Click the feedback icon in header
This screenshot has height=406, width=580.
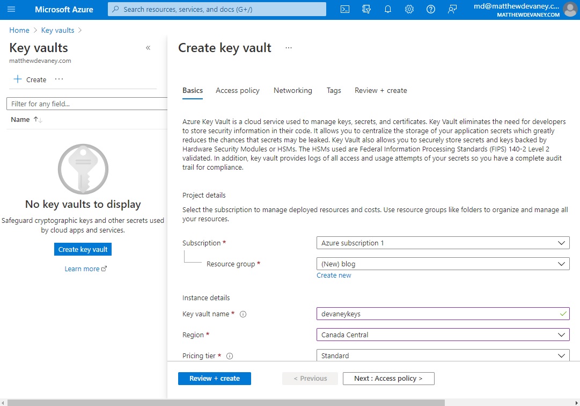pos(452,9)
